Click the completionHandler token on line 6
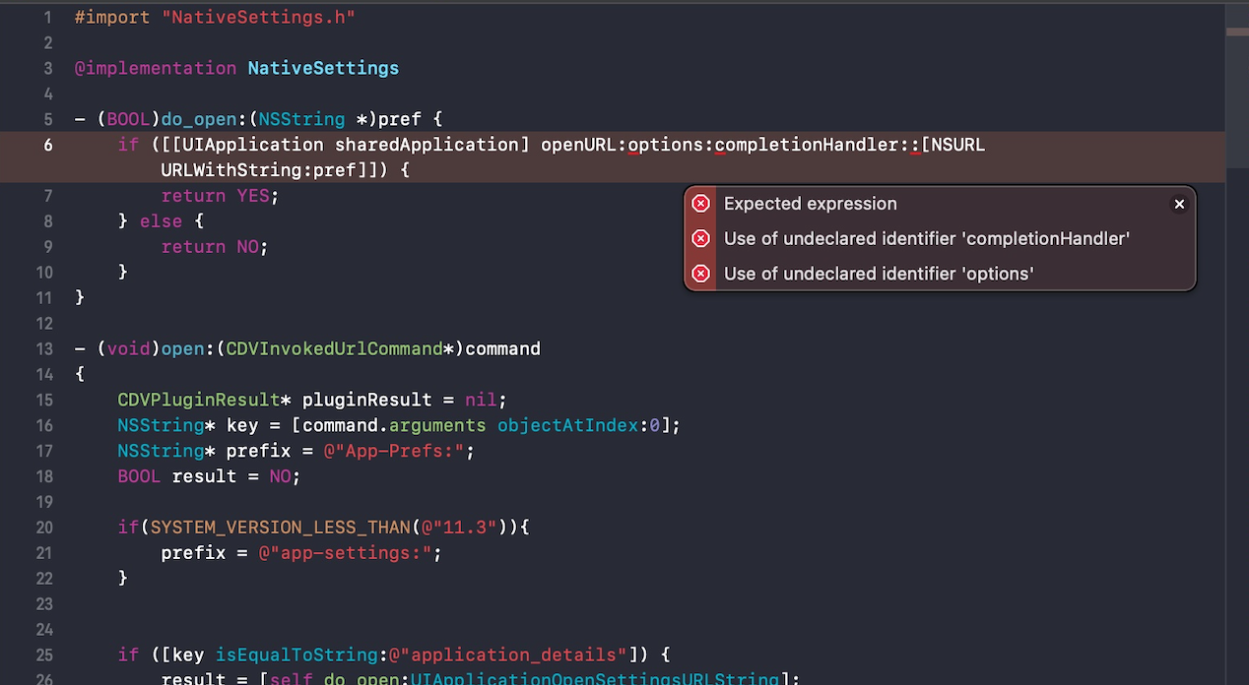 coord(810,145)
